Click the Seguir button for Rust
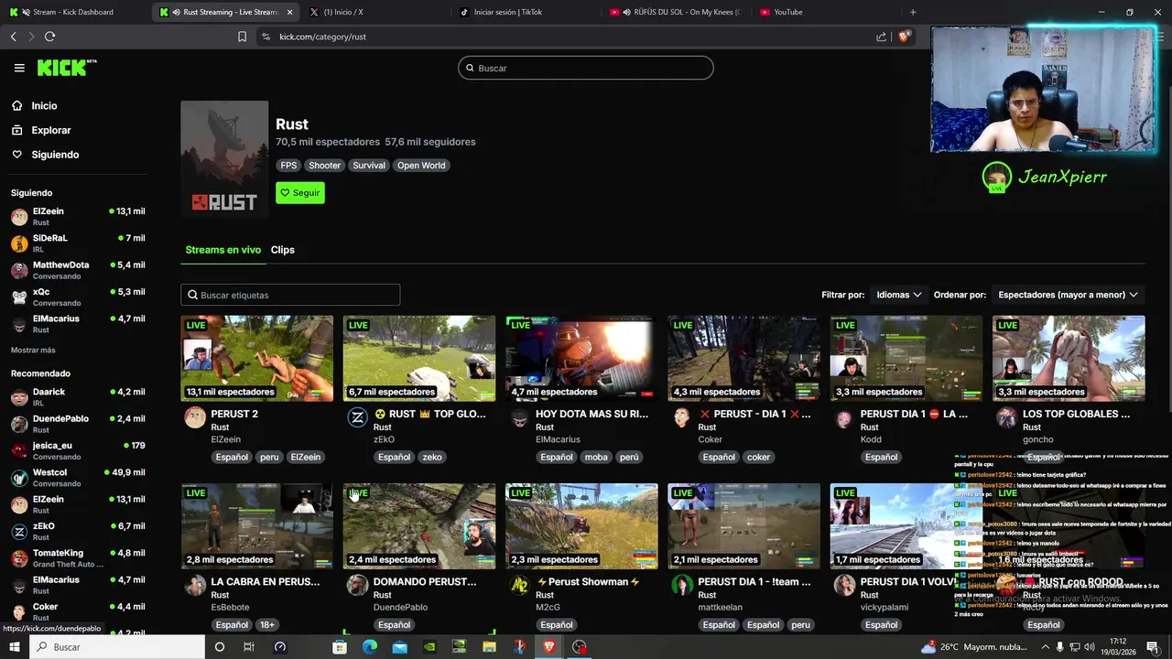1172x659 pixels. point(300,193)
